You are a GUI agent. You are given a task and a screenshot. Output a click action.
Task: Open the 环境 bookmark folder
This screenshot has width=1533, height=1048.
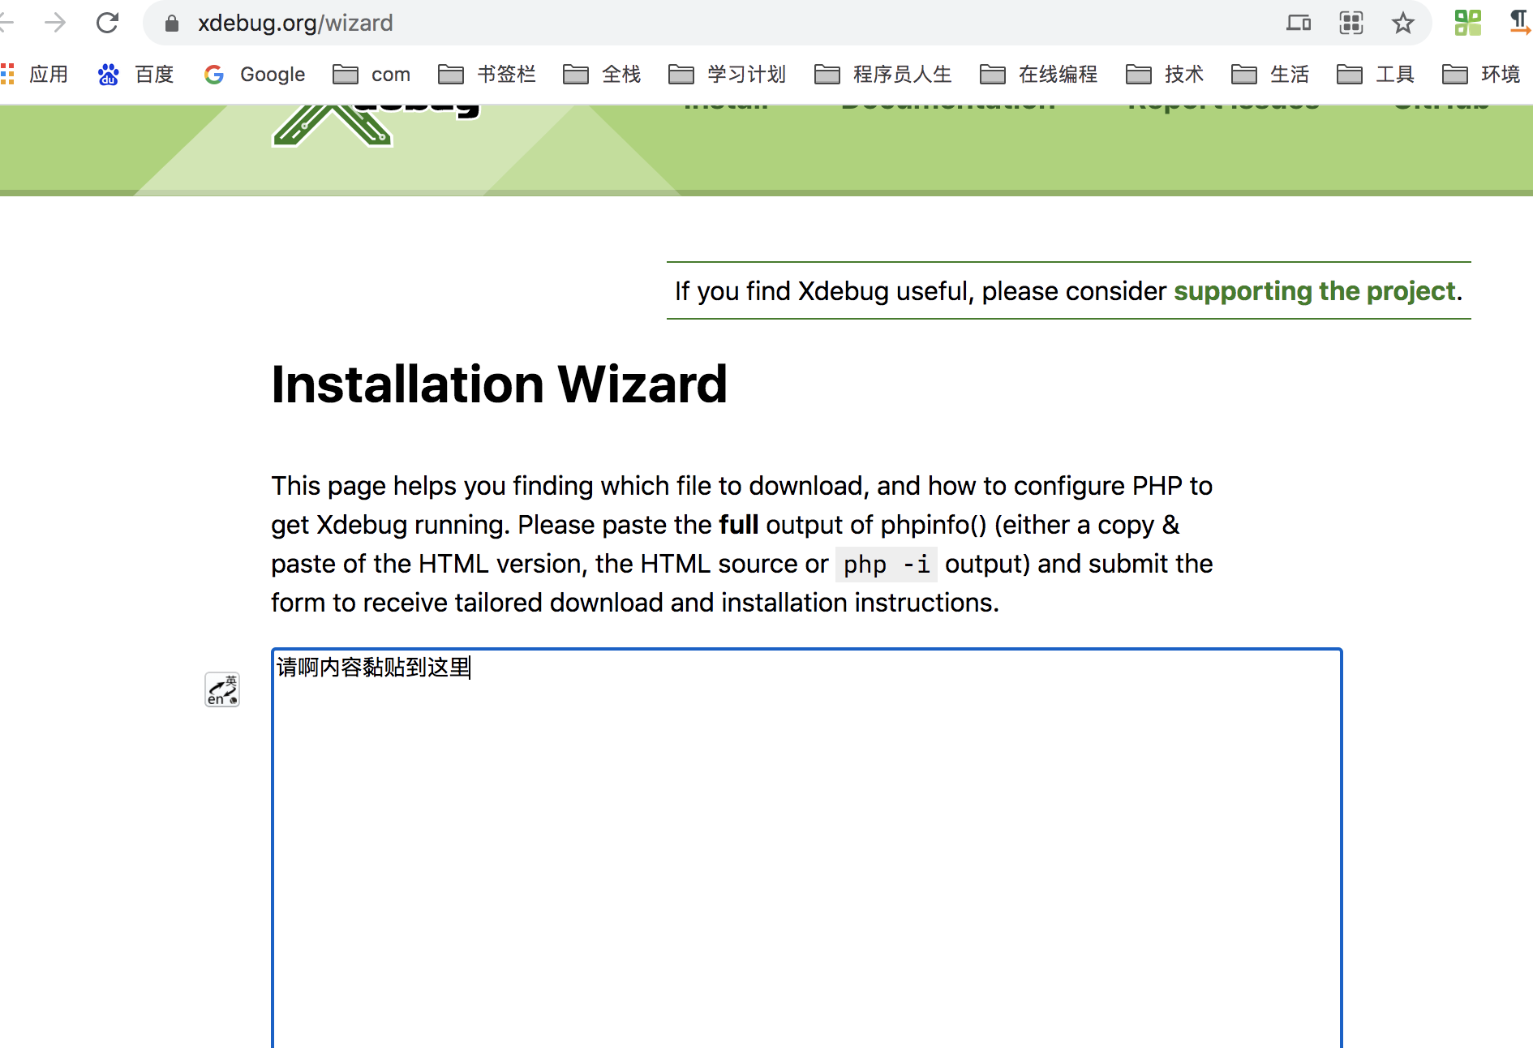(x=1481, y=75)
